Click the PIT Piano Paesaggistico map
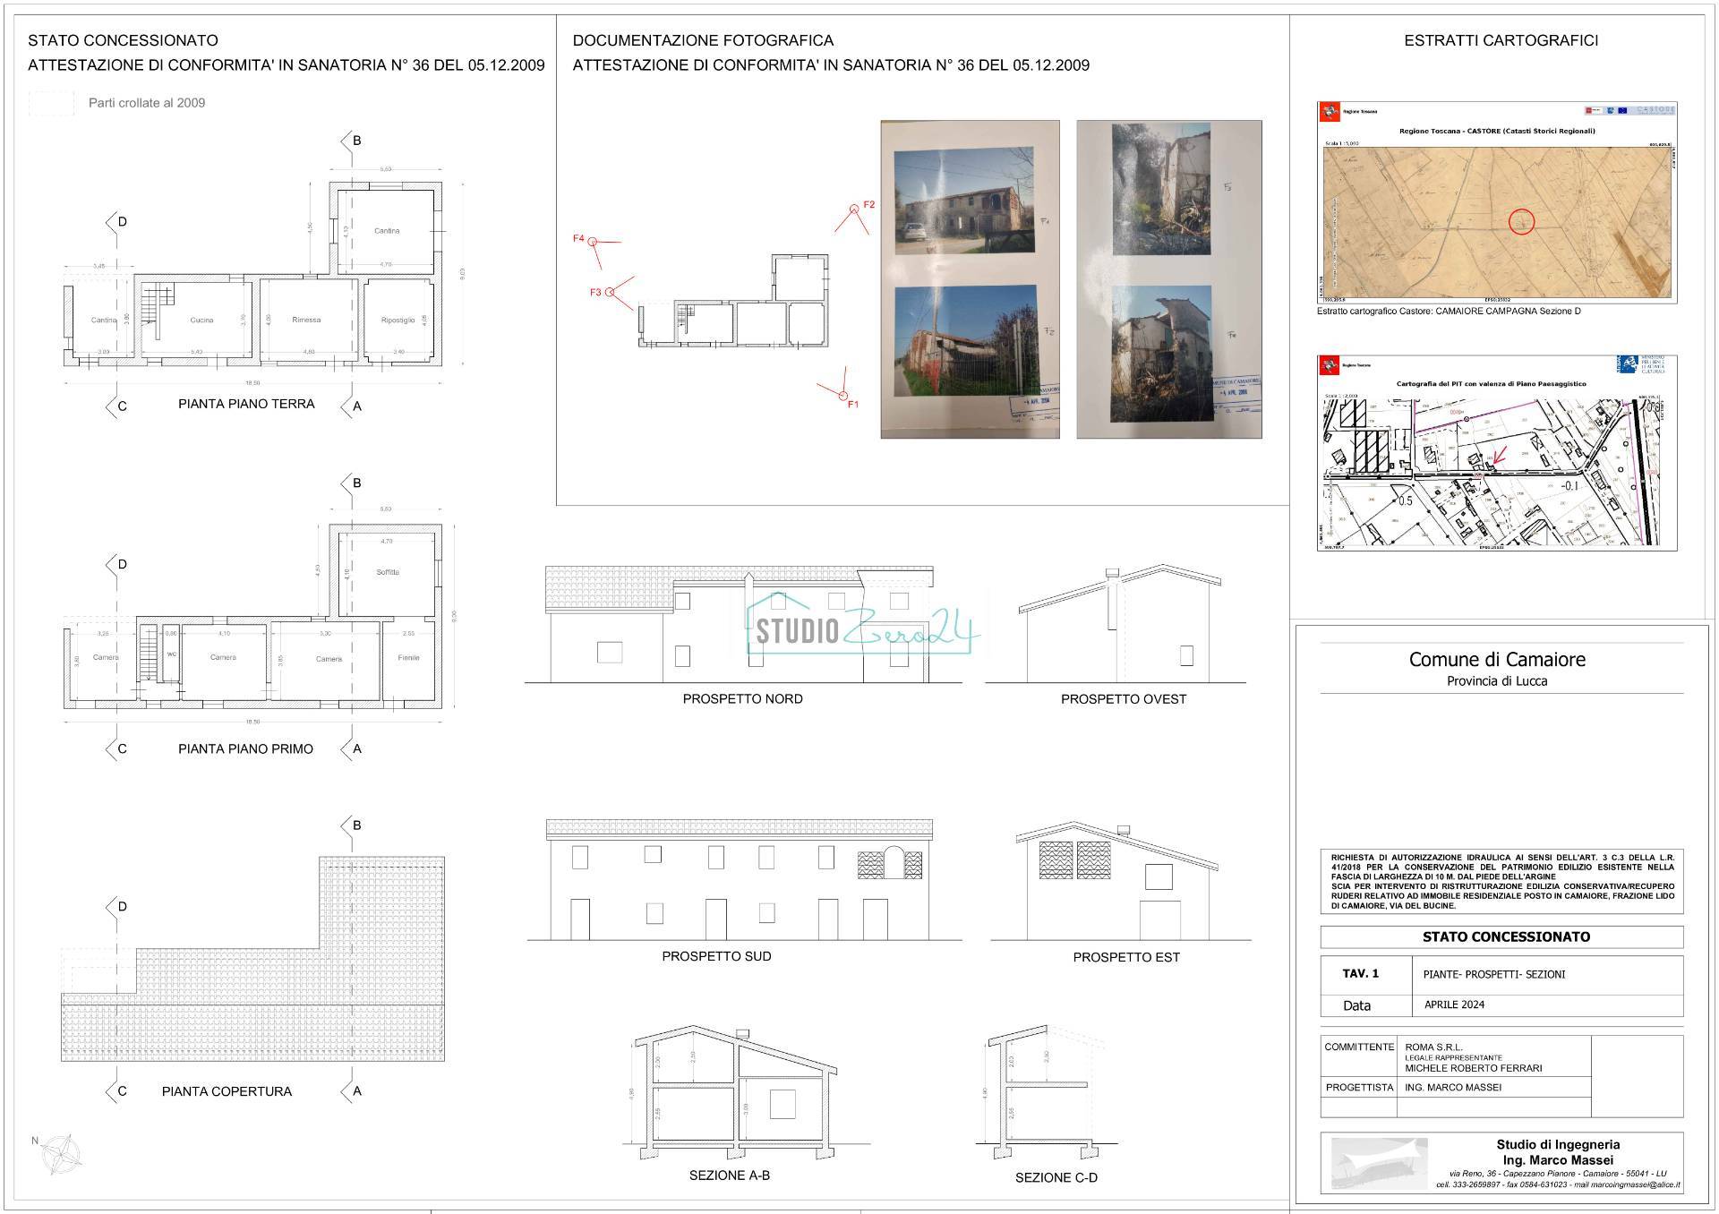Image resolution: width=1719 pixels, height=1214 pixels. click(x=1496, y=471)
